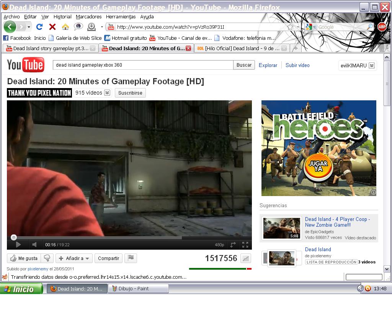Switch to 'Dead Island story gameplay pt.3' tab
Screen dimensions: 392x314
pos(50,48)
